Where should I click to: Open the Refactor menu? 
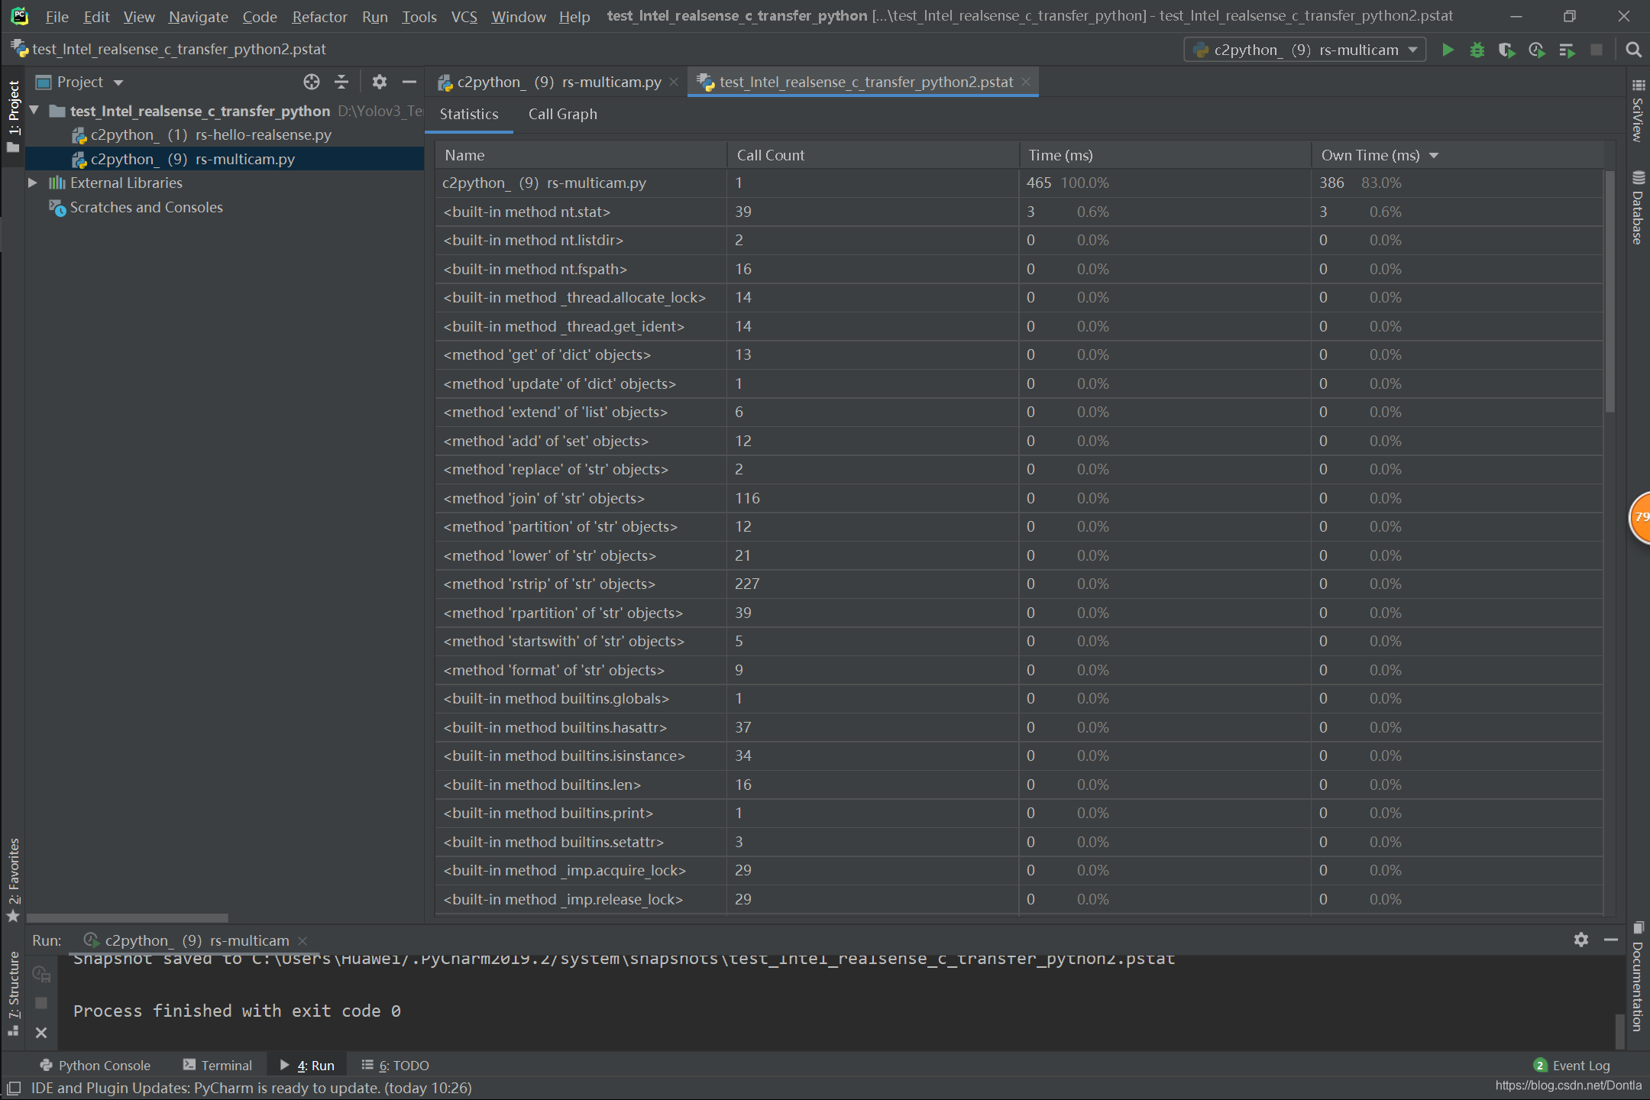pyautogui.click(x=319, y=16)
